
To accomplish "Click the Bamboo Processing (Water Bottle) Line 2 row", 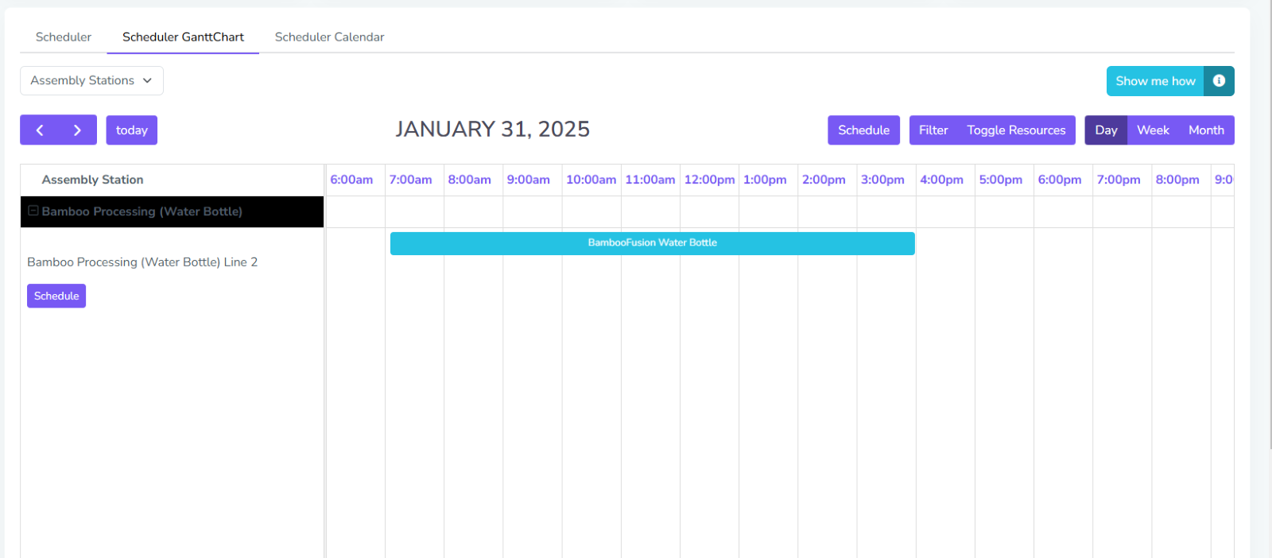I will 142,262.
